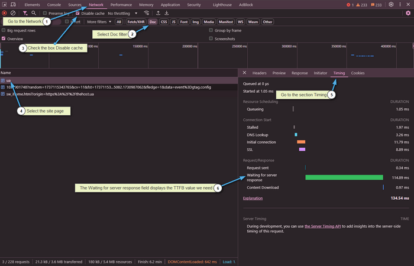Click the orange Initial connection timing bar
This screenshot has width=414, height=266.
tap(301, 142)
